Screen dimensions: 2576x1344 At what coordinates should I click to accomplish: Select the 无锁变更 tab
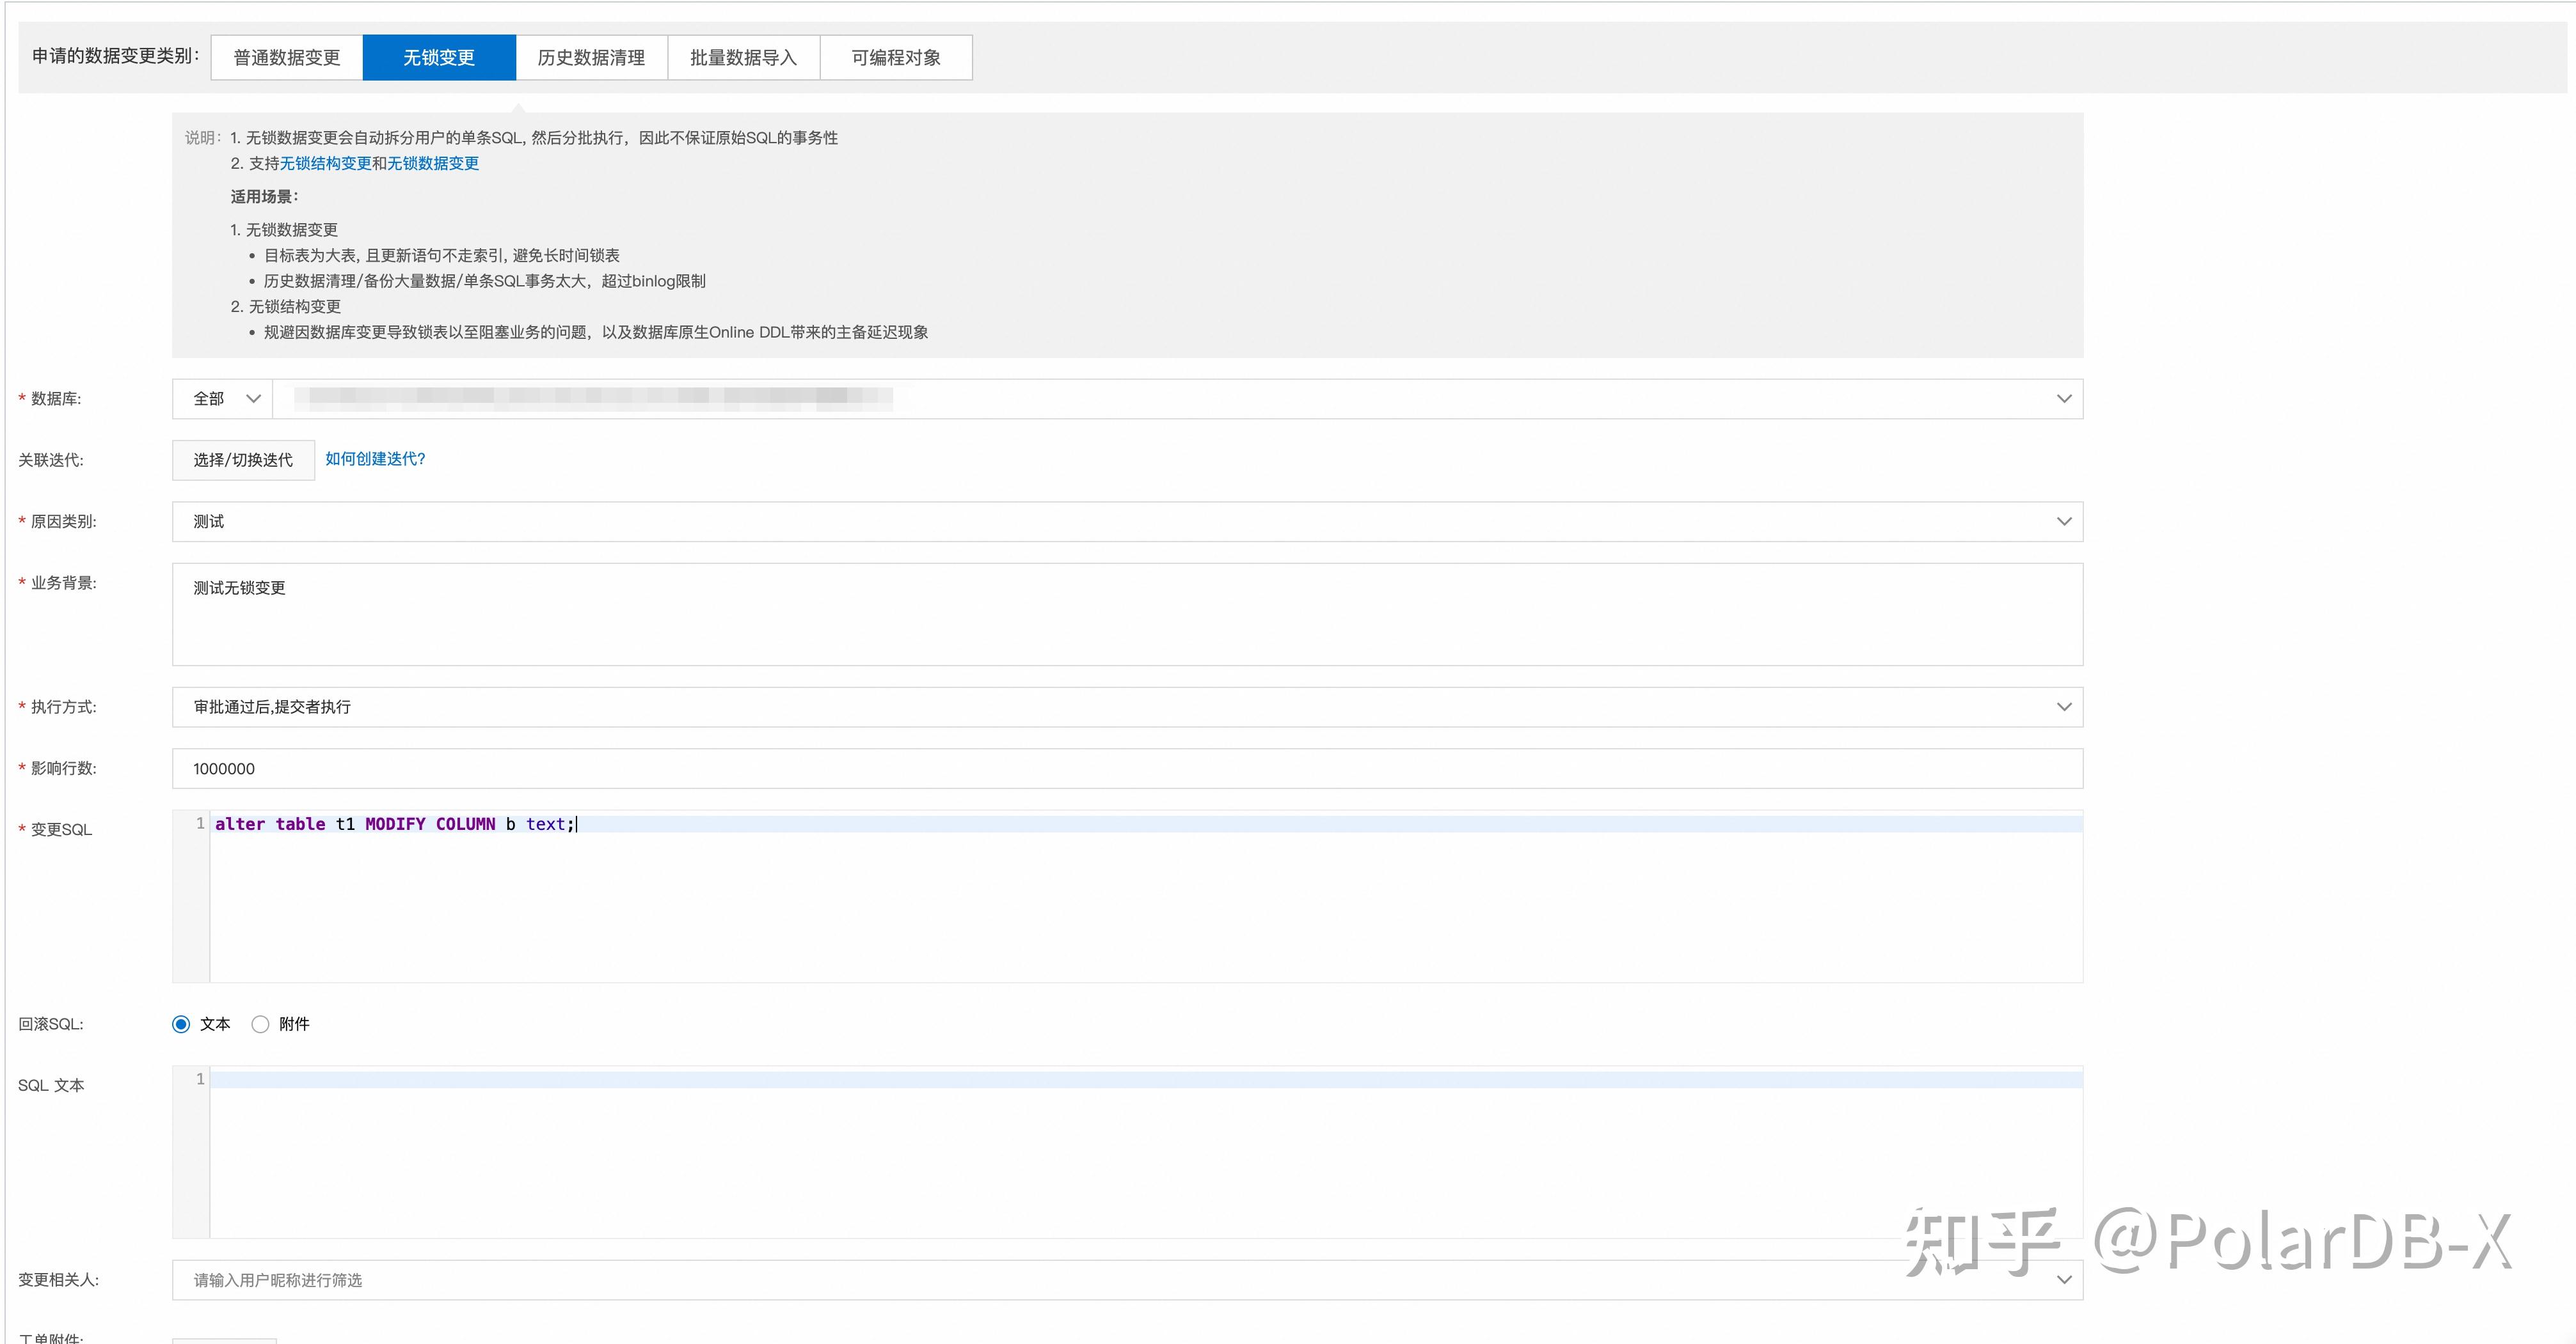(x=439, y=58)
